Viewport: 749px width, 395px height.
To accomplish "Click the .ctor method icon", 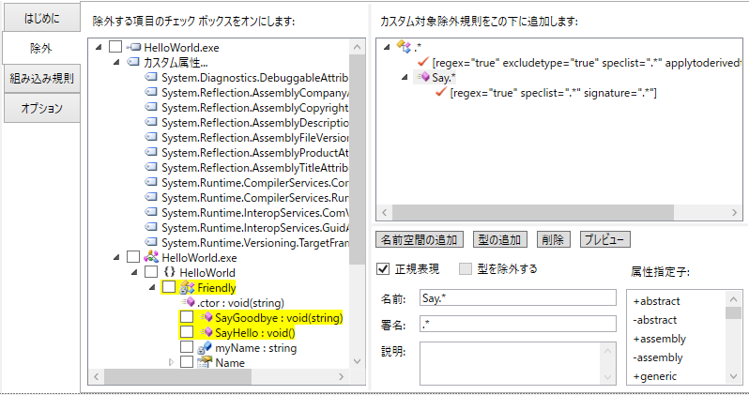I will (188, 302).
